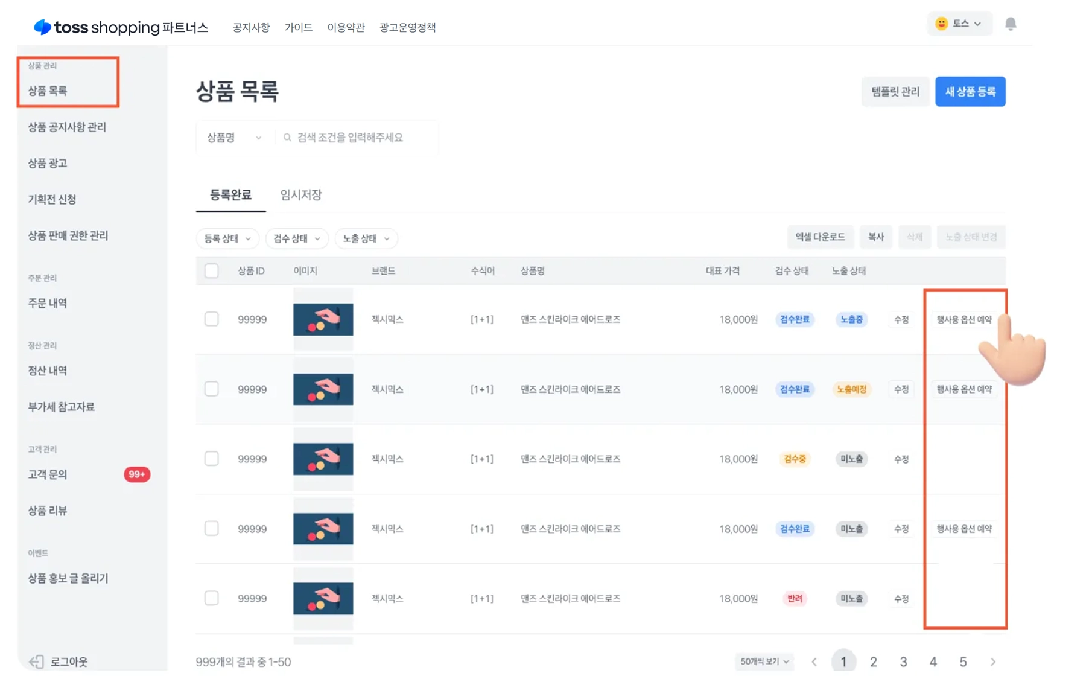
Task: Open 고객 문의 in the sidebar
Action: point(47,474)
